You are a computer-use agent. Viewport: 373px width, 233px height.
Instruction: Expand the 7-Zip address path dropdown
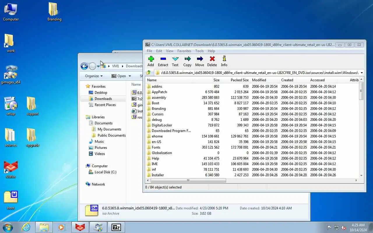tap(362, 73)
